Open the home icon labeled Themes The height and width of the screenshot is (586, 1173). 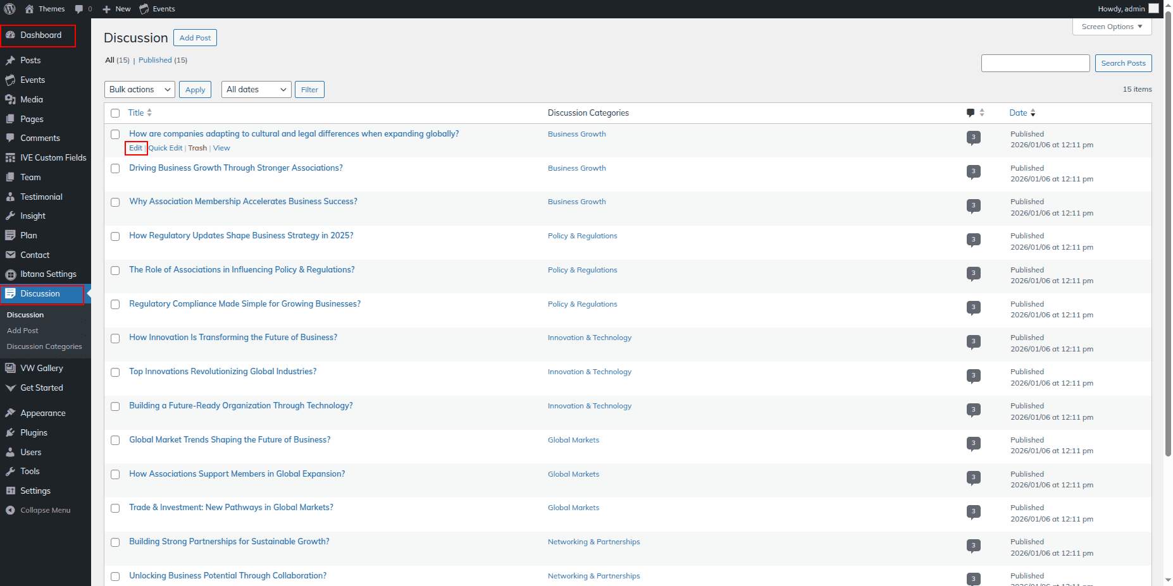point(29,9)
